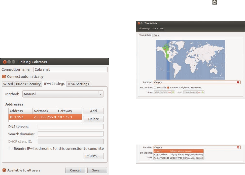245x175 pixels.
Task: Increase the date with the plus icon
Action: coord(203,92)
